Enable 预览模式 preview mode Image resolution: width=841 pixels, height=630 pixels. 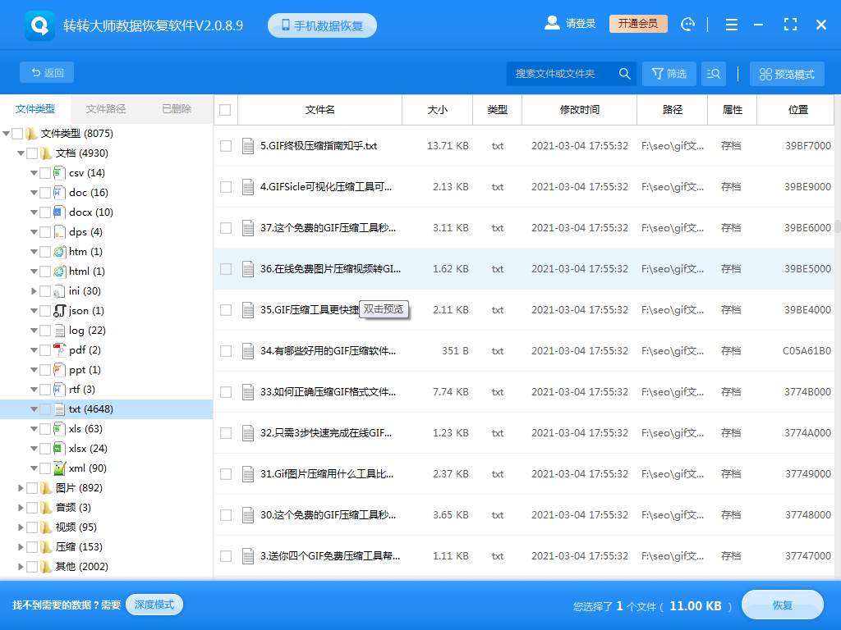point(785,73)
